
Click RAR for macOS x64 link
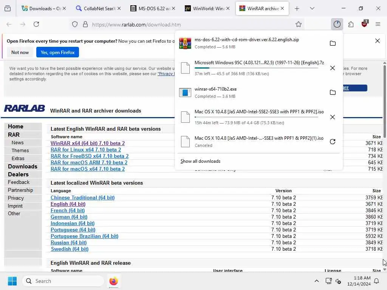click(x=88, y=169)
